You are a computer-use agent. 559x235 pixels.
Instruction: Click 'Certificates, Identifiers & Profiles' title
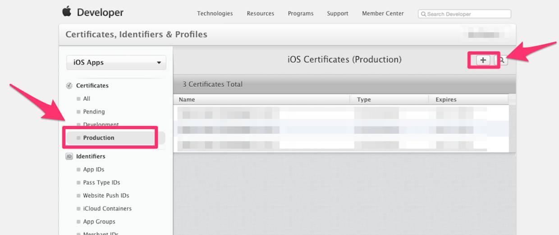[x=137, y=35]
